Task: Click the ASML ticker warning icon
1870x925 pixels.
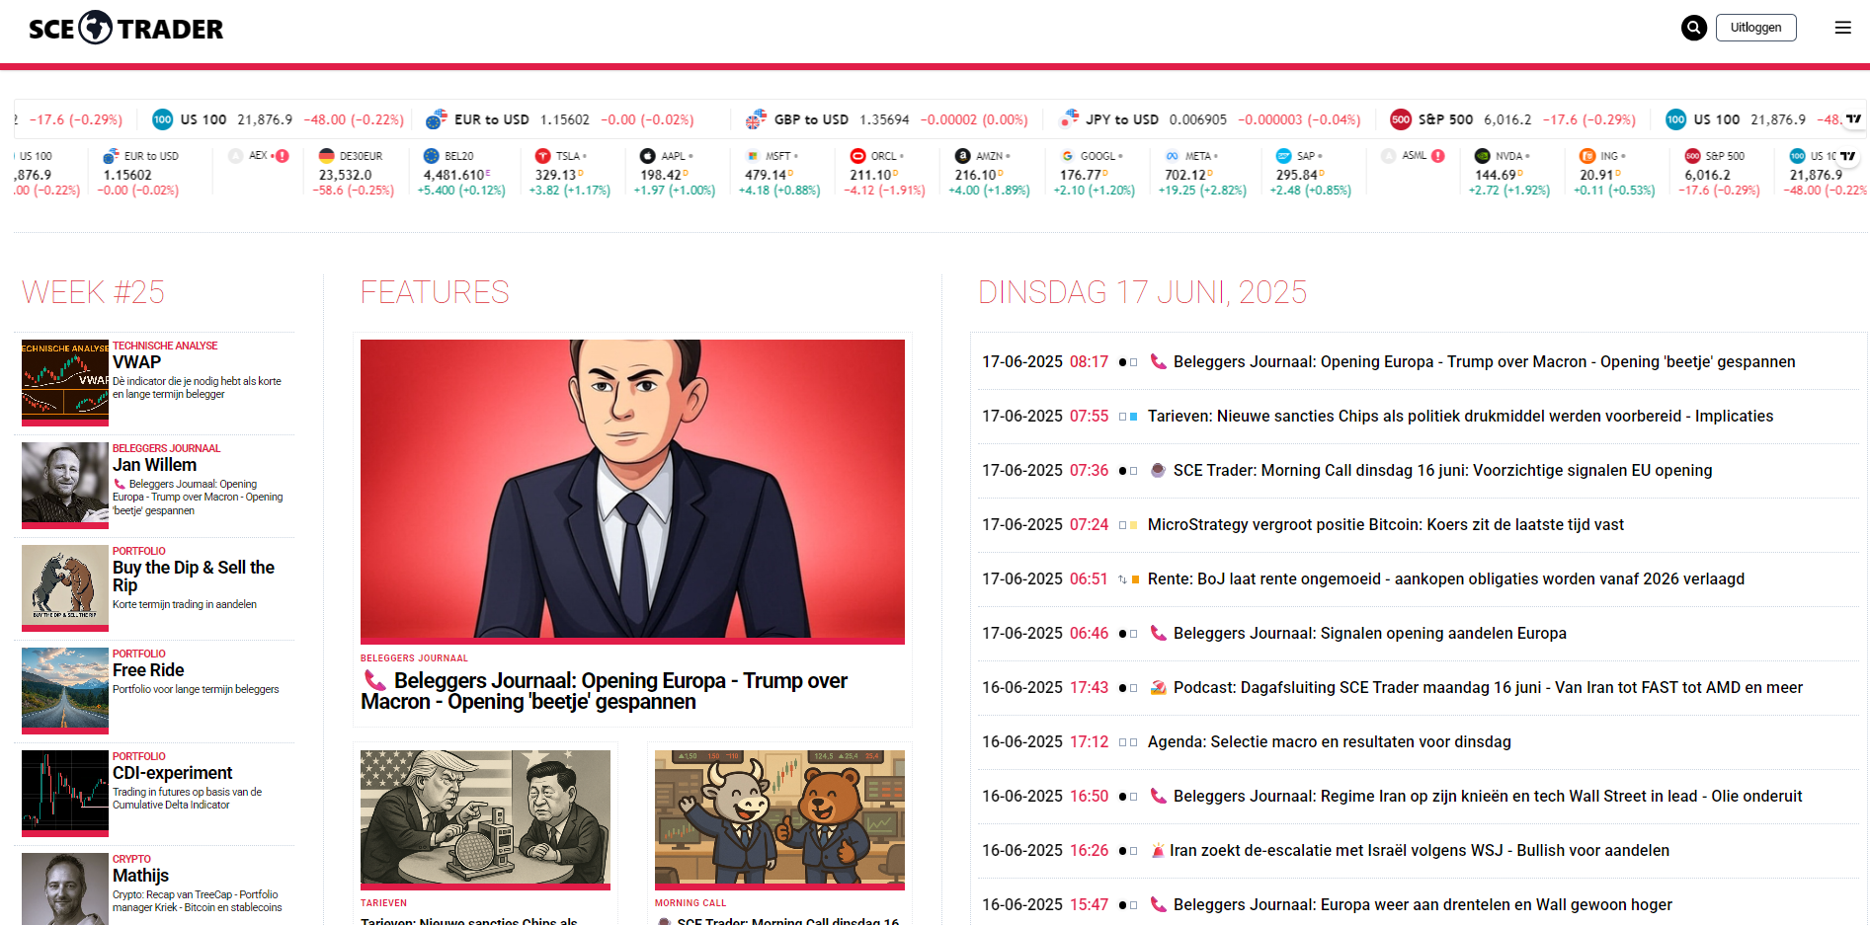Action: [x=1438, y=156]
